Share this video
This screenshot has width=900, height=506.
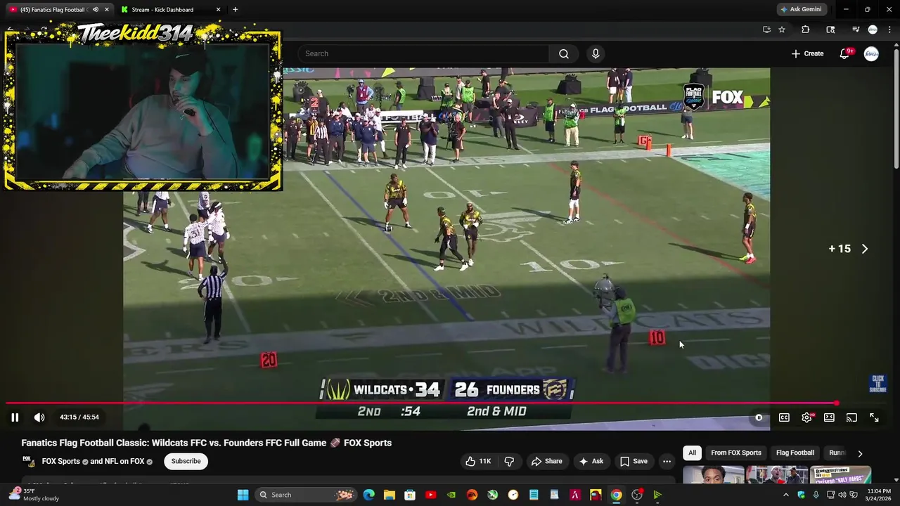point(546,461)
